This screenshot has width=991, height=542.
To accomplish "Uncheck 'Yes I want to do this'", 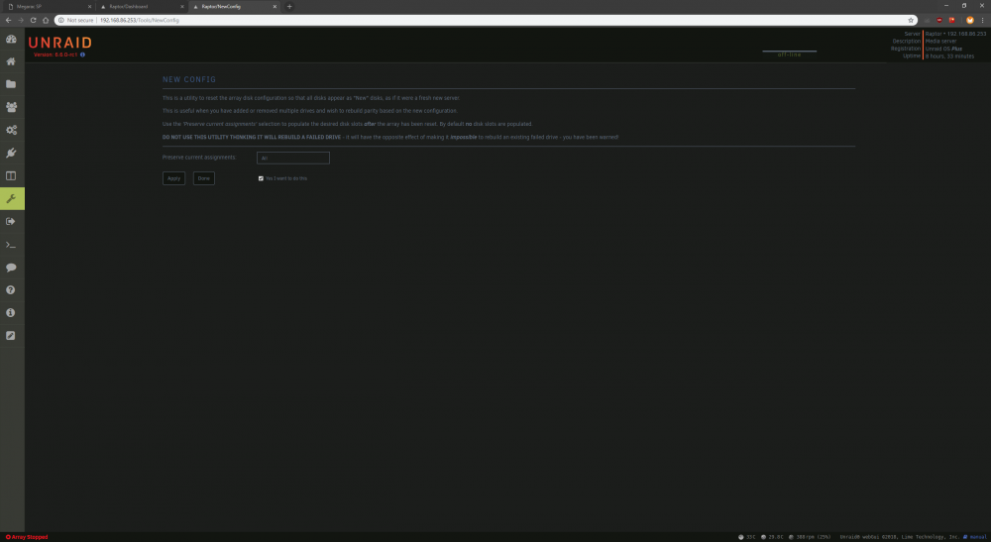I will point(261,178).
